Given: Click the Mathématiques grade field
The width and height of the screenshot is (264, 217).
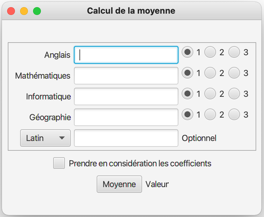Looking at the screenshot, I should point(126,76).
